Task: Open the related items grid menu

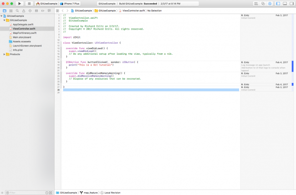Action: click(x=57, y=11)
